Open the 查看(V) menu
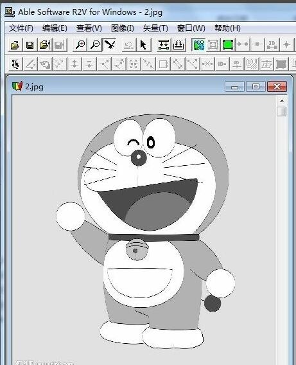Image resolution: width=296 pixels, height=365 pixels. 89,28
